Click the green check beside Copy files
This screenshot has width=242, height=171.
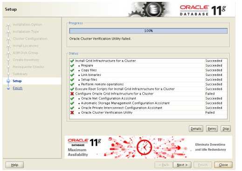pyautogui.click(x=72, y=70)
